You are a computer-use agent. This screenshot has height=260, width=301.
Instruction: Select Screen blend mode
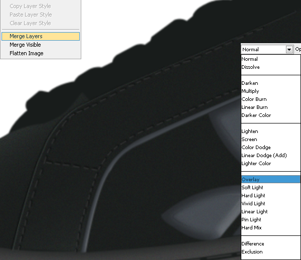click(x=271, y=140)
